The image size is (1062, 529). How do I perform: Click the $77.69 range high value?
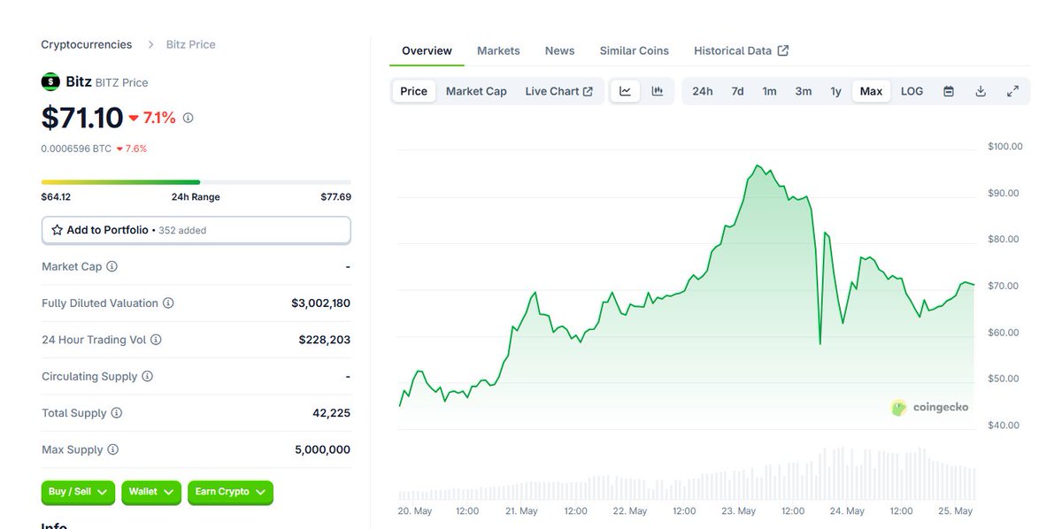335,196
